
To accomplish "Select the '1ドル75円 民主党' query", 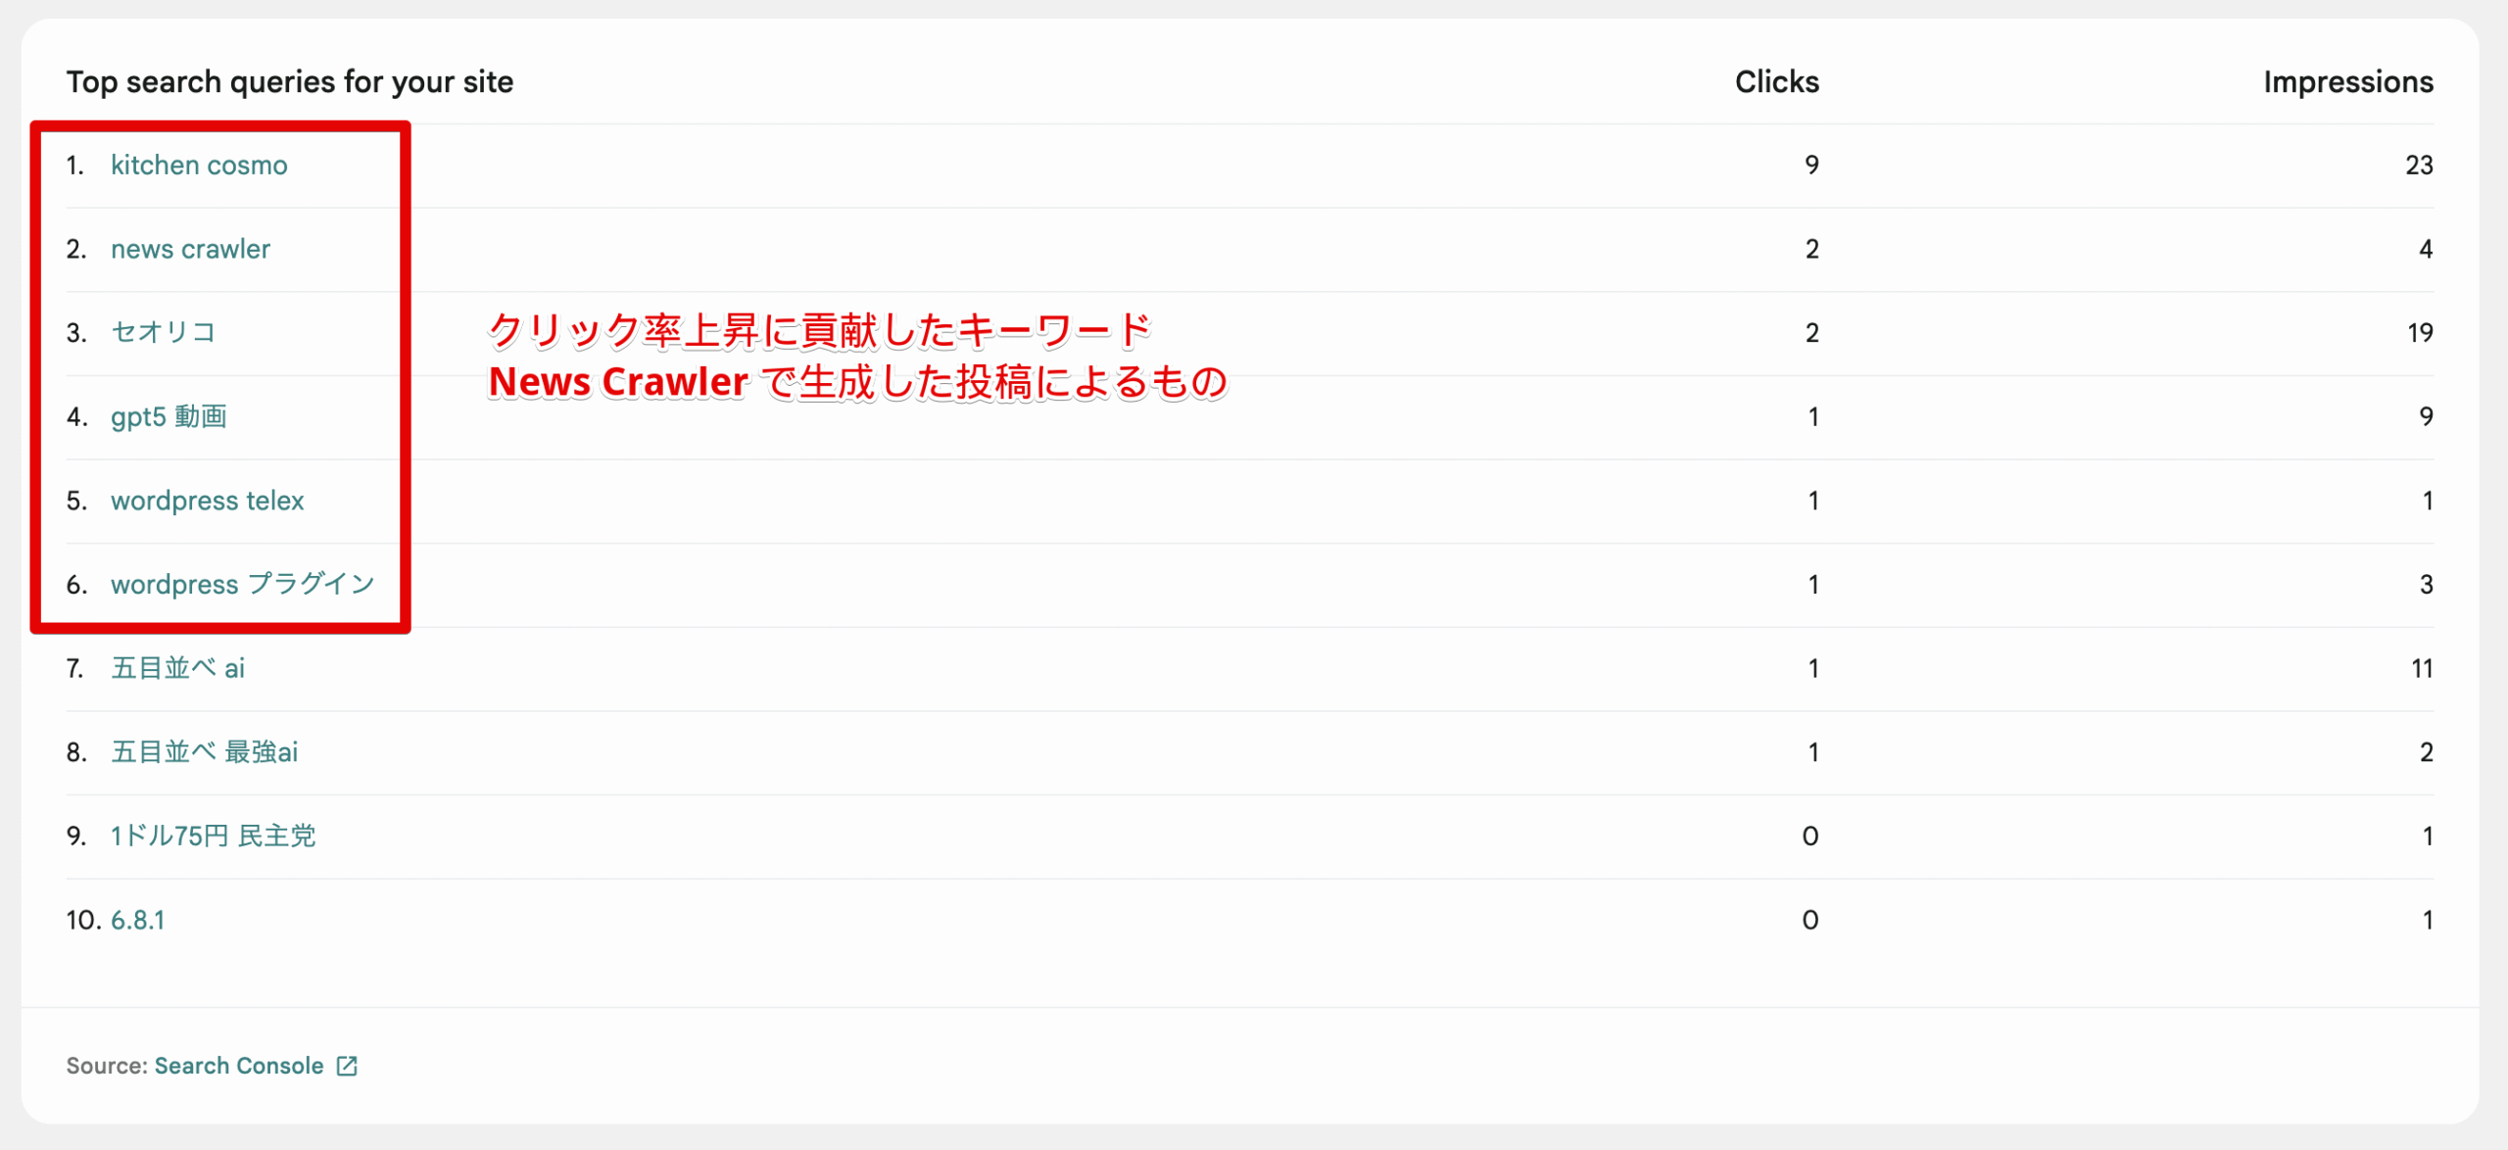I will (x=213, y=836).
